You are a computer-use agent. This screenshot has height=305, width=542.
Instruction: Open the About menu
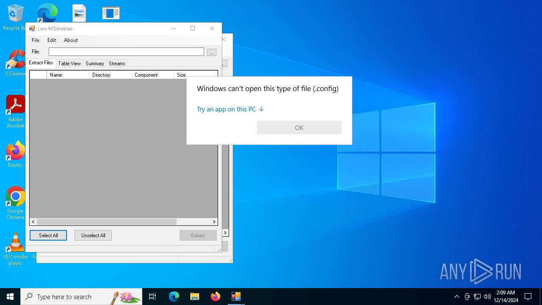click(x=71, y=40)
